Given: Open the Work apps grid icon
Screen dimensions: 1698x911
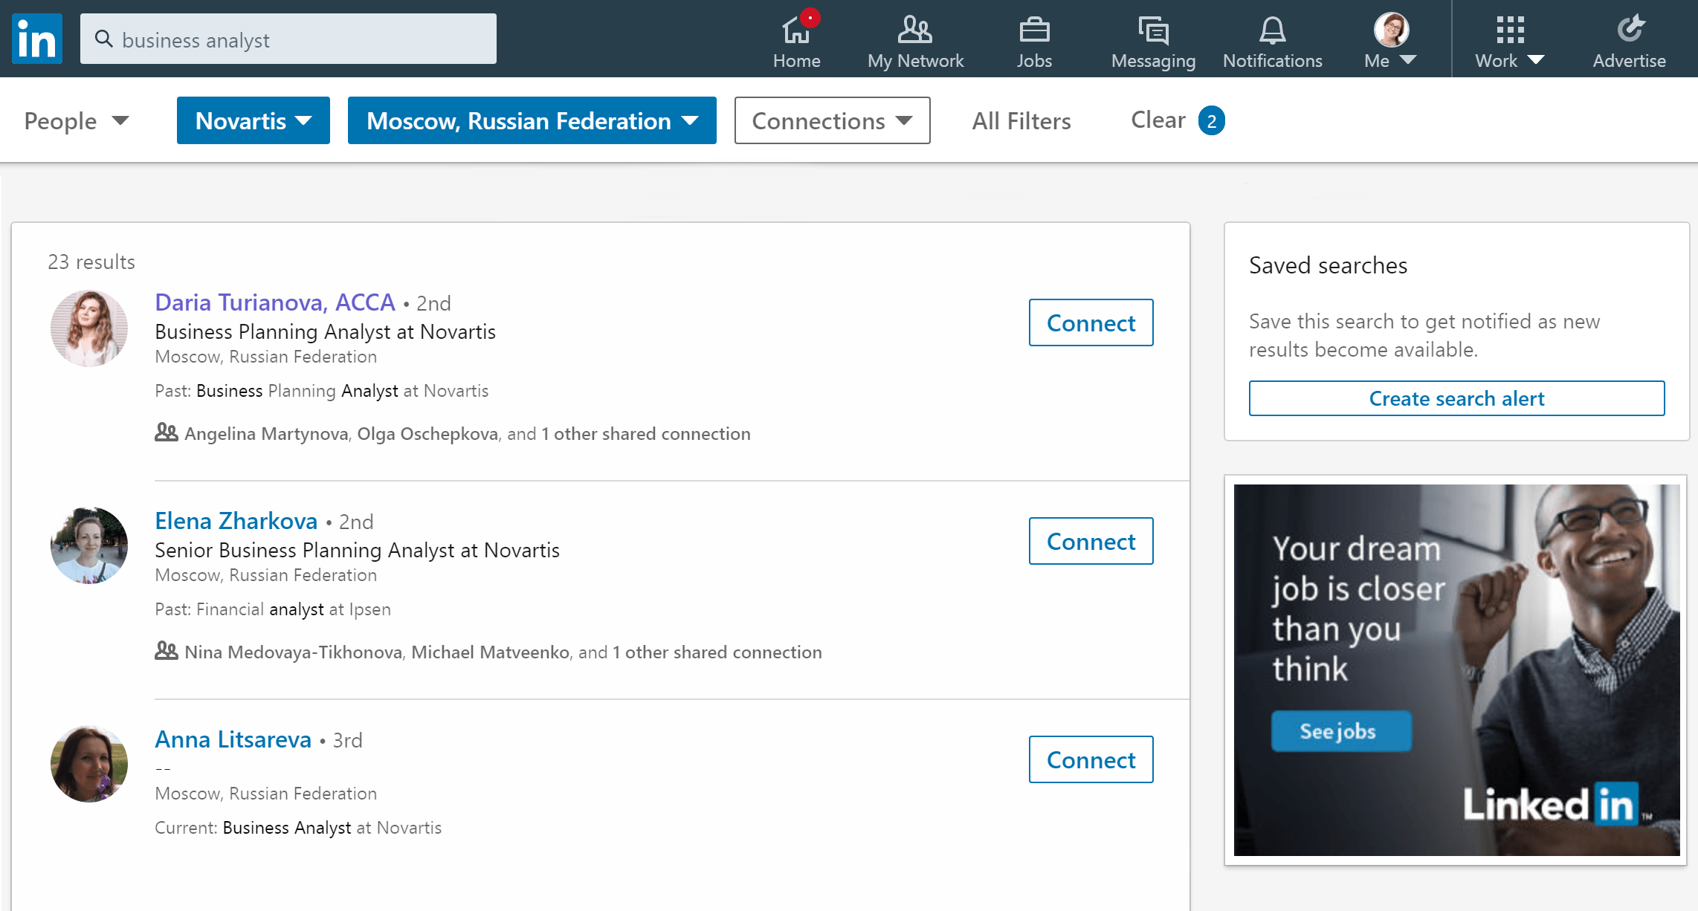Looking at the screenshot, I should (x=1510, y=30).
